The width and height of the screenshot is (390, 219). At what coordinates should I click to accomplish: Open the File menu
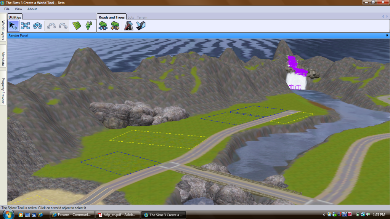(7, 9)
